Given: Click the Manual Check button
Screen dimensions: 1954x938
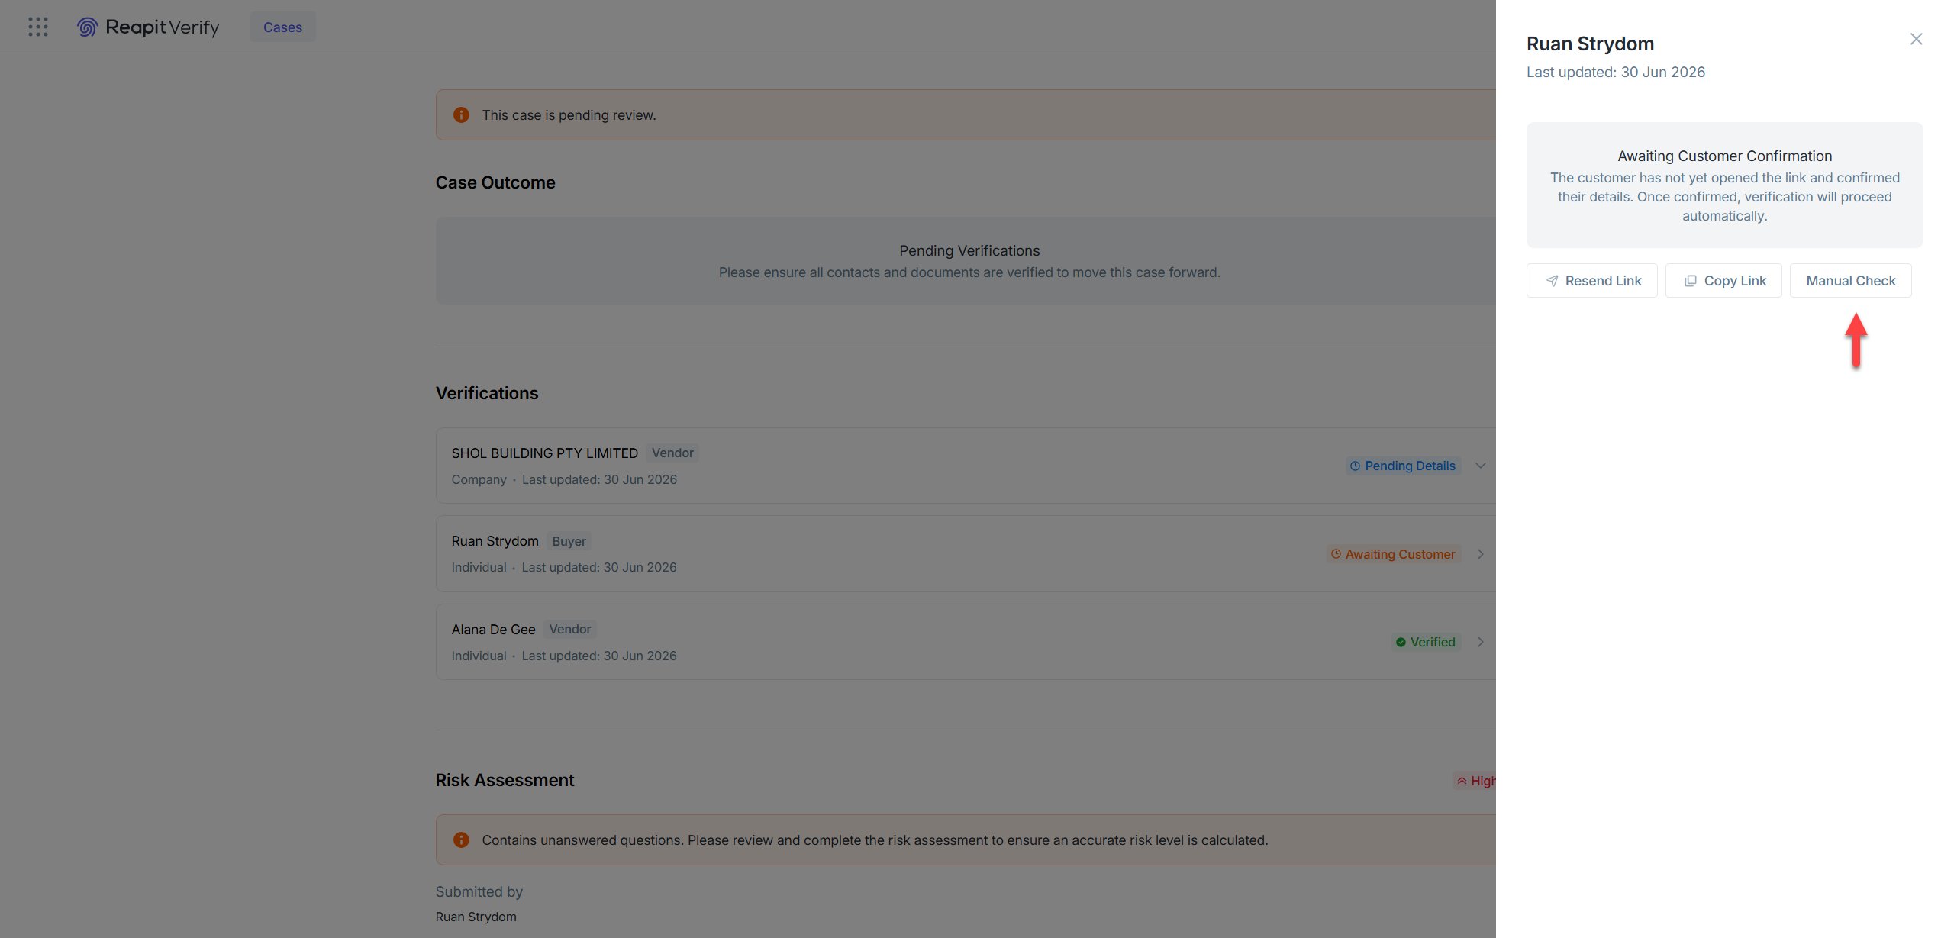Looking at the screenshot, I should pyautogui.click(x=1850, y=281).
